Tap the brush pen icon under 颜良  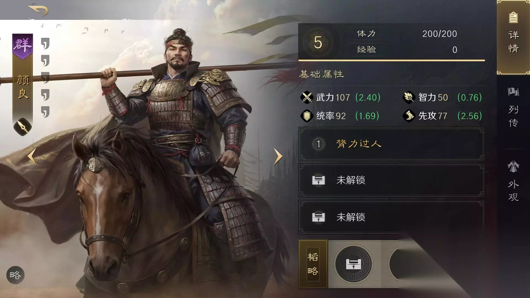pyautogui.click(x=23, y=127)
